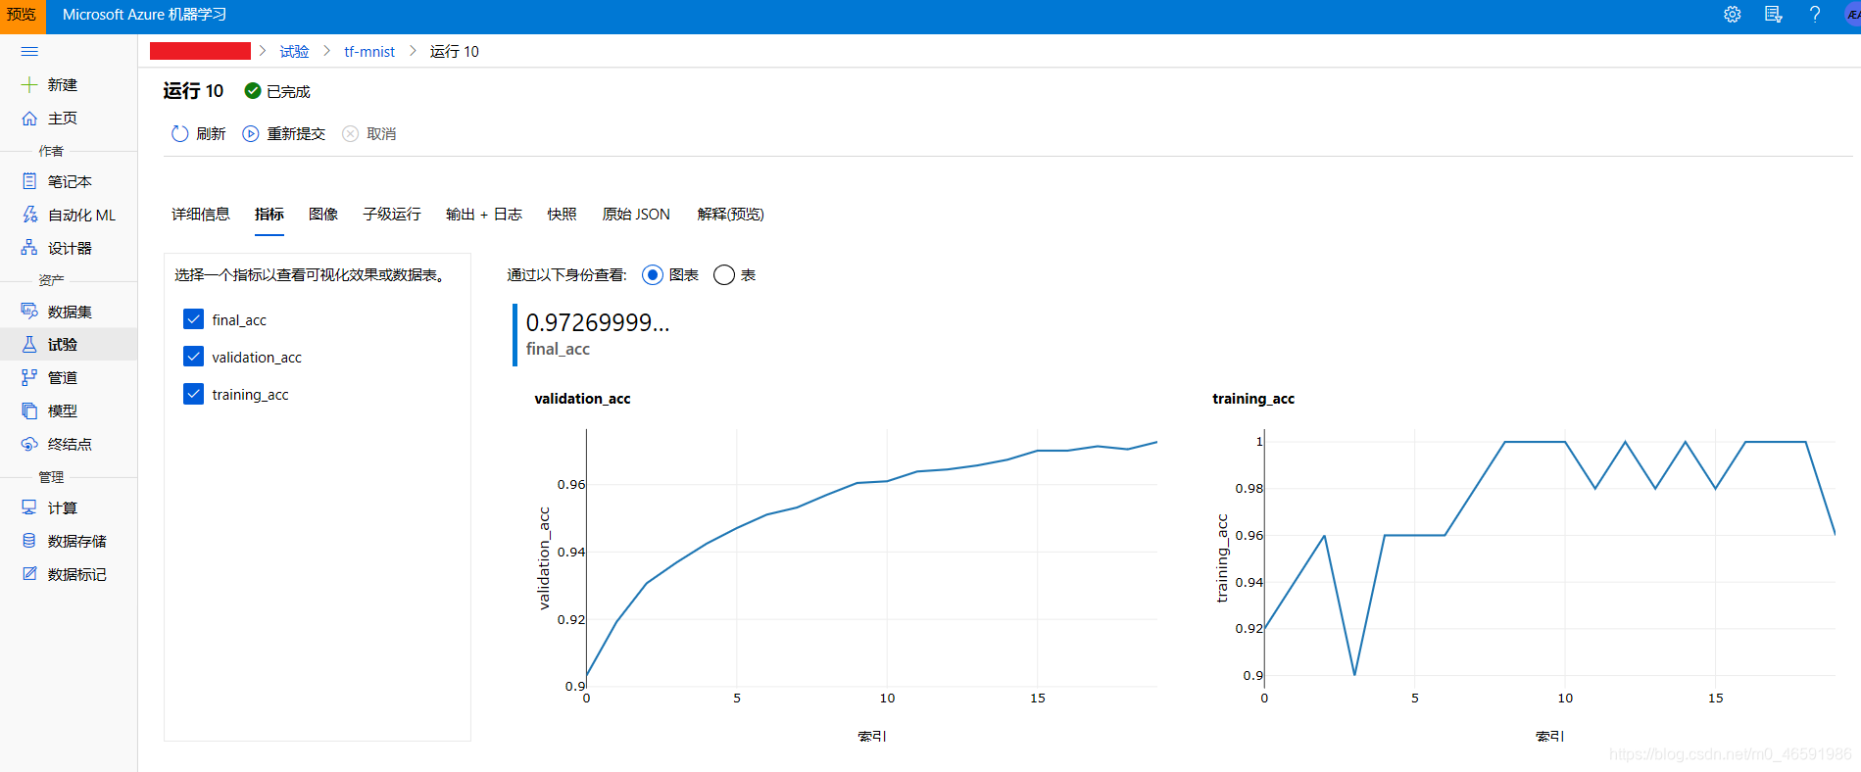Collapse the hamburger navigation menu
This screenshot has height=772, width=1861.
pos(29,51)
